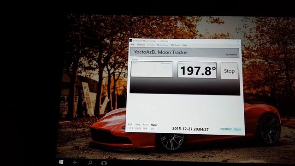
Task: Open the Presets menu
Action: 151,45
